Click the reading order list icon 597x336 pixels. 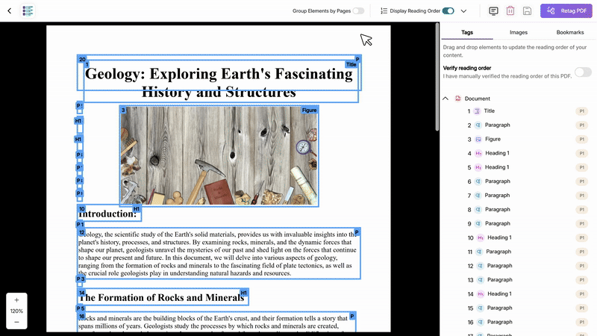(384, 11)
